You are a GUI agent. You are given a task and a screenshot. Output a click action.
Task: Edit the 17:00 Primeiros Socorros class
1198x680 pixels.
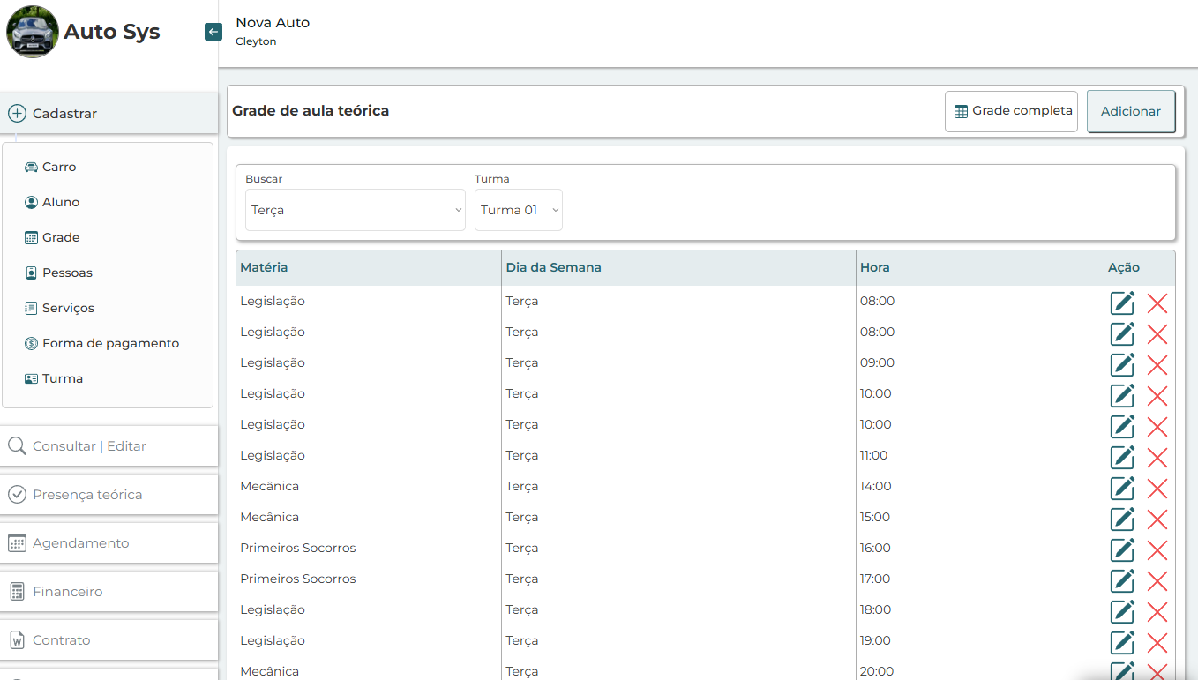coord(1122,580)
